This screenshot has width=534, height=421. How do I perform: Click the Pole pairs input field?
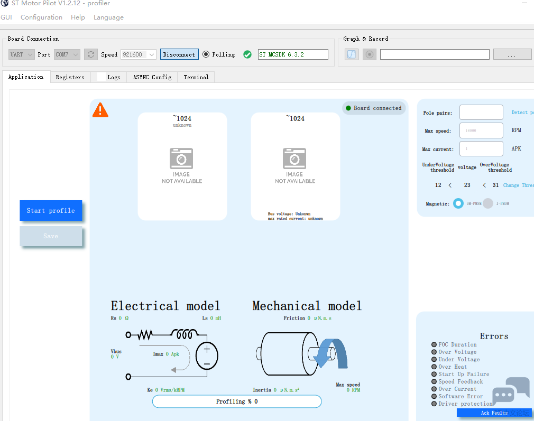coord(481,113)
